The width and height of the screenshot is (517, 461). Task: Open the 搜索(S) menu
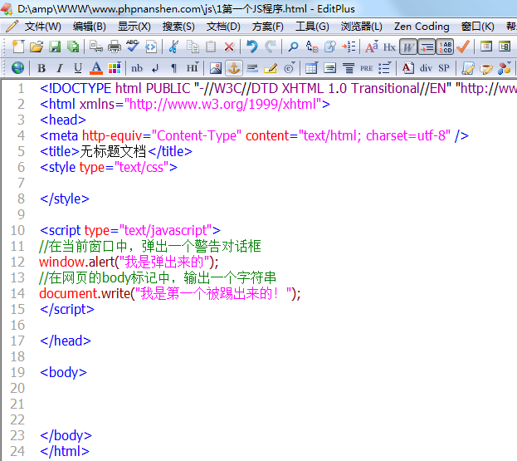[x=178, y=27]
